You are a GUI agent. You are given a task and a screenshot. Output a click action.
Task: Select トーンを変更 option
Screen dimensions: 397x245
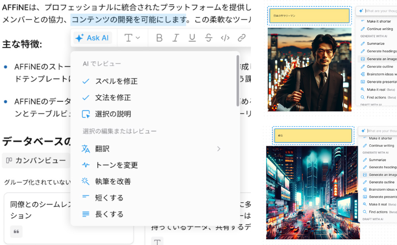(116, 165)
